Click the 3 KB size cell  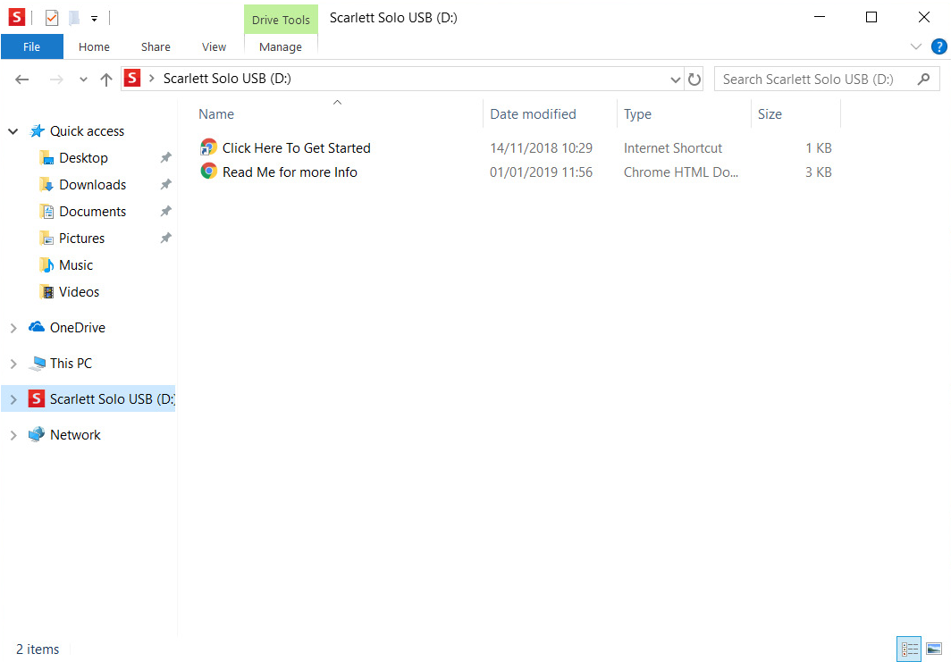point(818,172)
